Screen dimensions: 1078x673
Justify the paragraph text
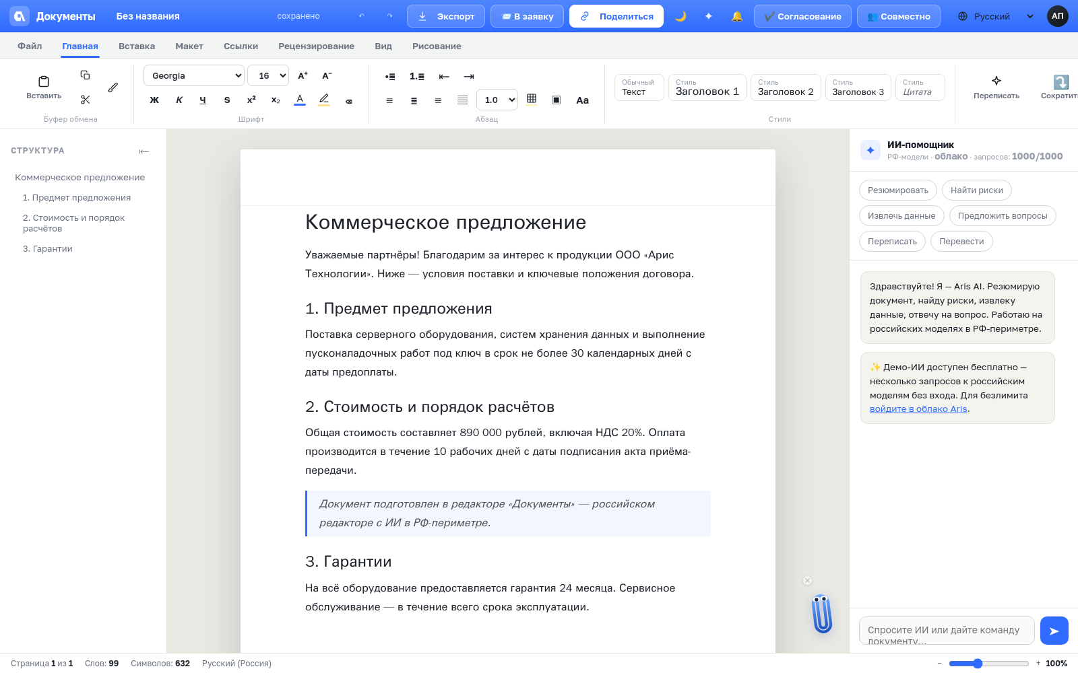(x=462, y=100)
